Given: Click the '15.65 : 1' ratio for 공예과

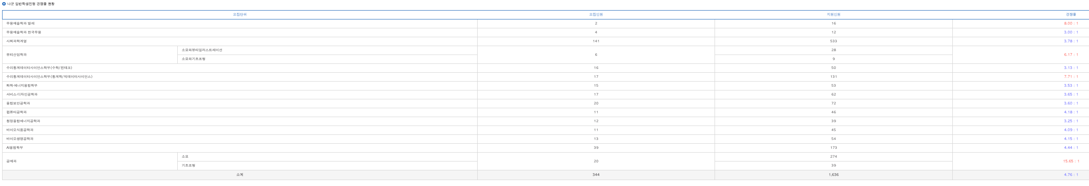Looking at the screenshot, I should click(1071, 161).
